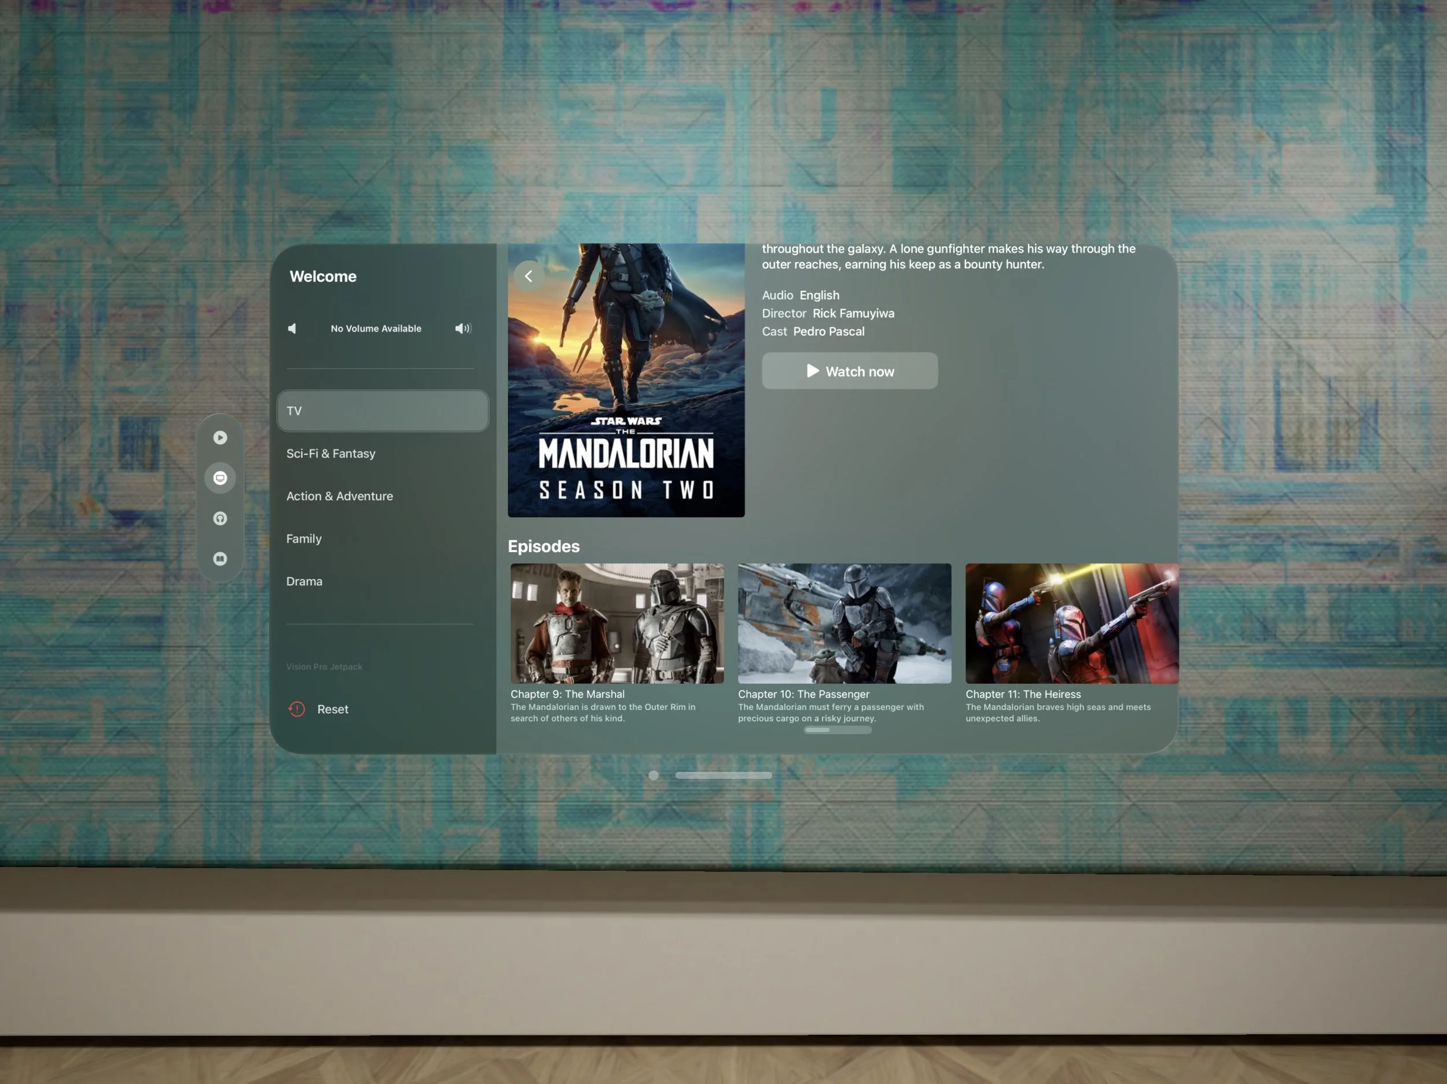Go back using the chevron arrow
Screen dimensions: 1447x1084
528,276
